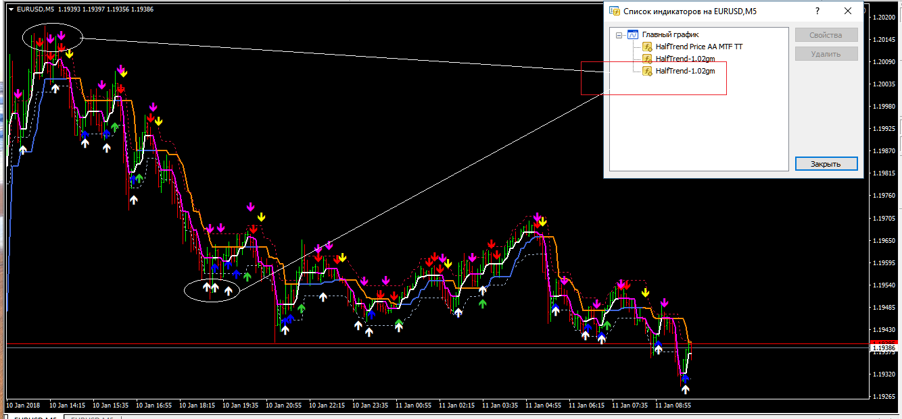Click the 1.19650 price scale label

coord(883,240)
